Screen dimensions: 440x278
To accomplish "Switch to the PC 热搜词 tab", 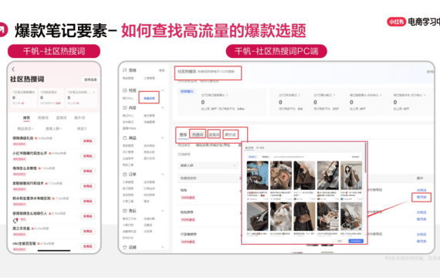I will 198,135.
